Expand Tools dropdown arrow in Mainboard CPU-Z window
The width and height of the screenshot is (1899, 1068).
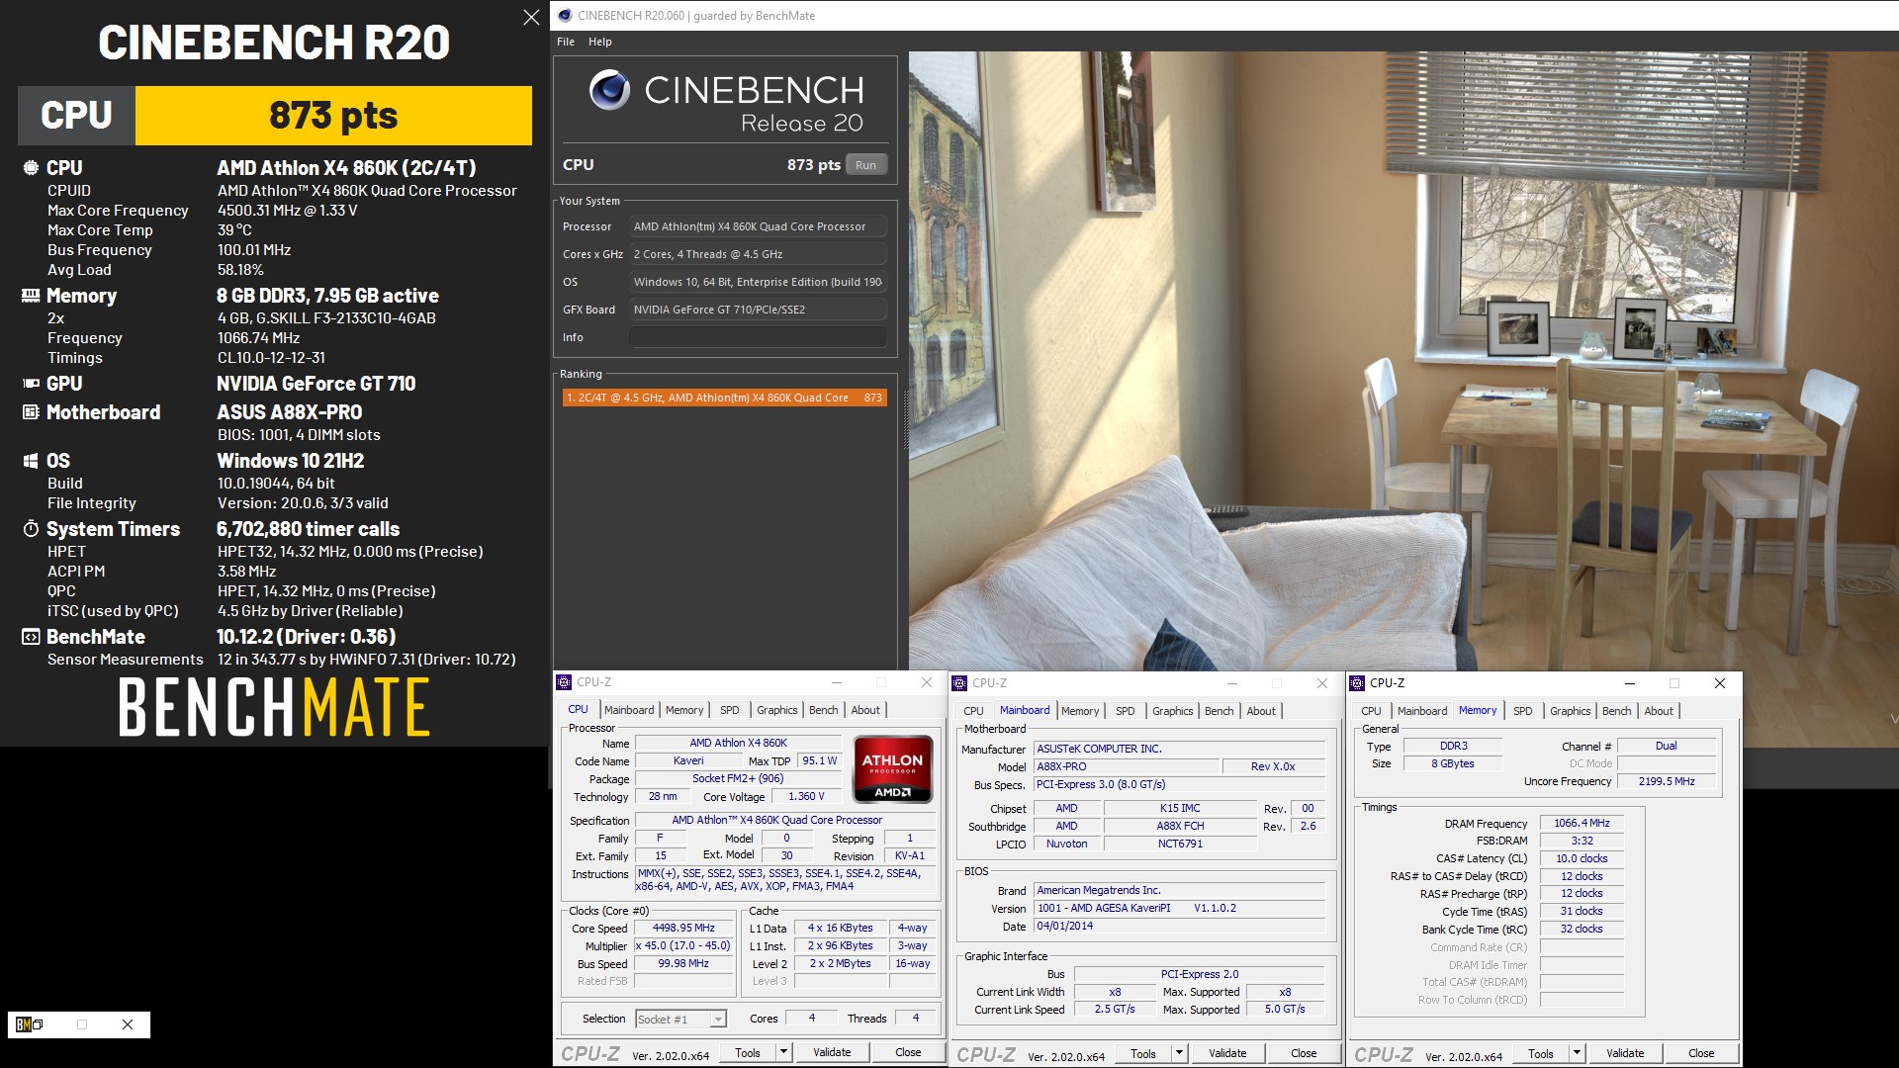tap(1179, 1053)
